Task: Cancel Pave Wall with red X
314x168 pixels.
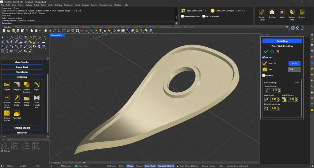Action: point(278,51)
